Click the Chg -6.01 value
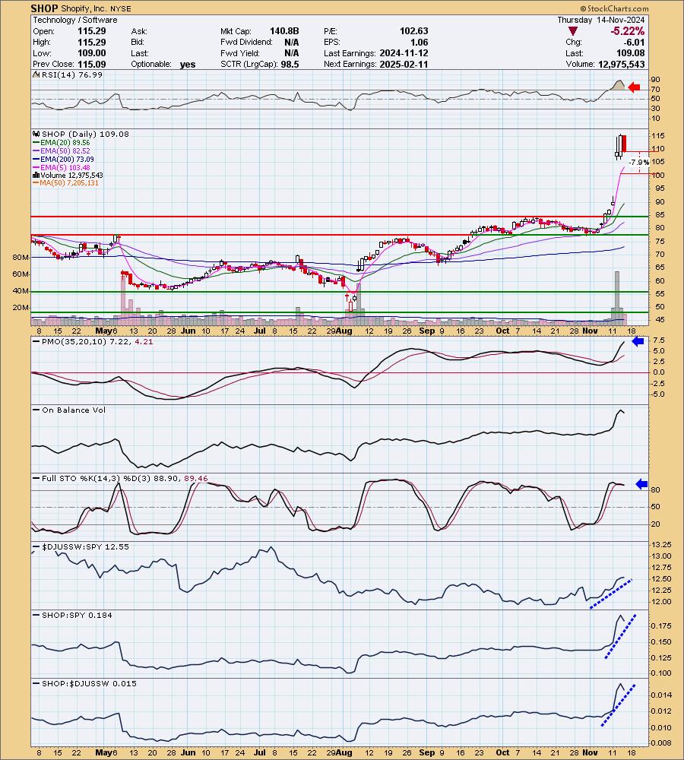 [635, 42]
